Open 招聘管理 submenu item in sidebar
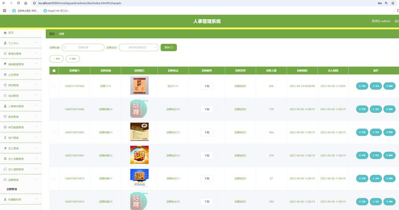Viewport: 399px width, 210px height. point(12,189)
